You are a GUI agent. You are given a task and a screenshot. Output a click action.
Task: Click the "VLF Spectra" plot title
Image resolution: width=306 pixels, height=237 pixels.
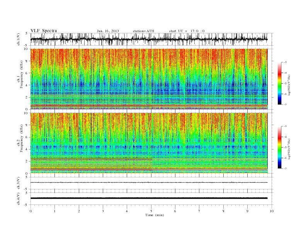point(44,31)
